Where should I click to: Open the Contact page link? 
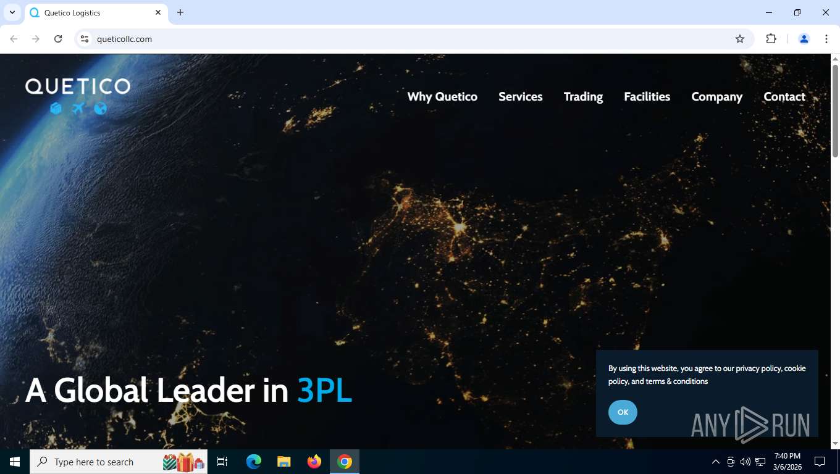784,96
